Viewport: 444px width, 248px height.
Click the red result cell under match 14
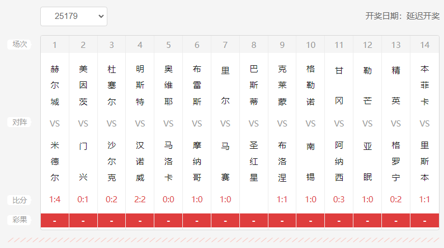coord(424,221)
